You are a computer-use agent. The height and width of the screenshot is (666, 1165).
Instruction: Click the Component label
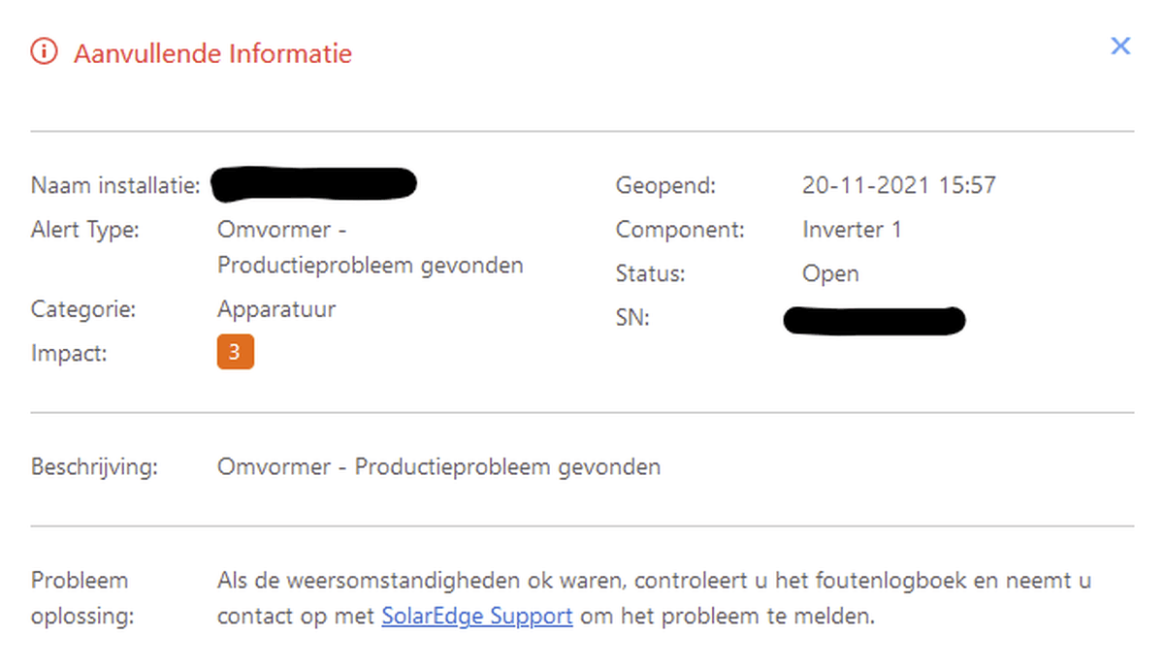[680, 230]
